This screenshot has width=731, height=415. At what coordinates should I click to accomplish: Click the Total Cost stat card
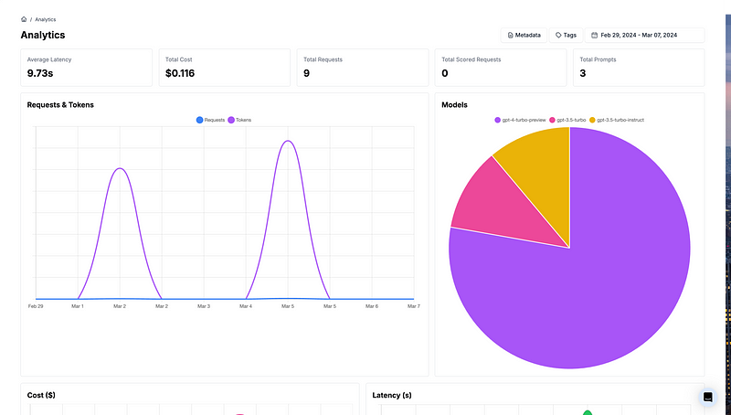(x=224, y=68)
